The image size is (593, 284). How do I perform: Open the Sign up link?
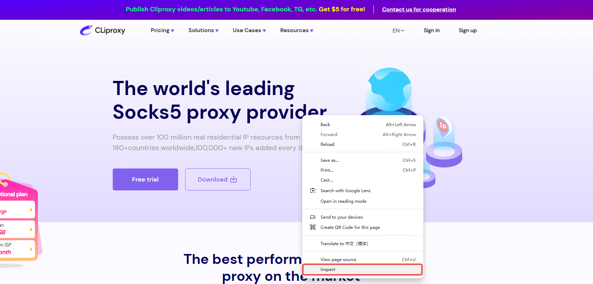point(468,30)
